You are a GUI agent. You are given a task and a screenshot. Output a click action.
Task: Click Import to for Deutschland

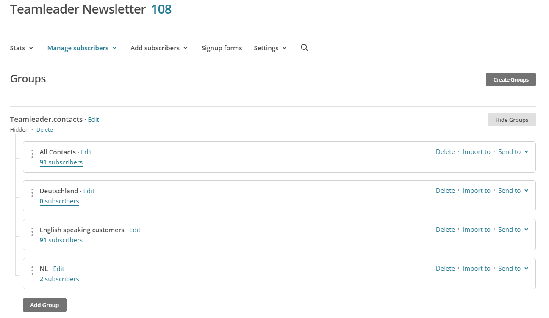(476, 191)
